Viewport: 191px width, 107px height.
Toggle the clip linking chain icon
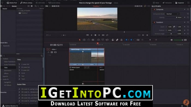click(117, 40)
